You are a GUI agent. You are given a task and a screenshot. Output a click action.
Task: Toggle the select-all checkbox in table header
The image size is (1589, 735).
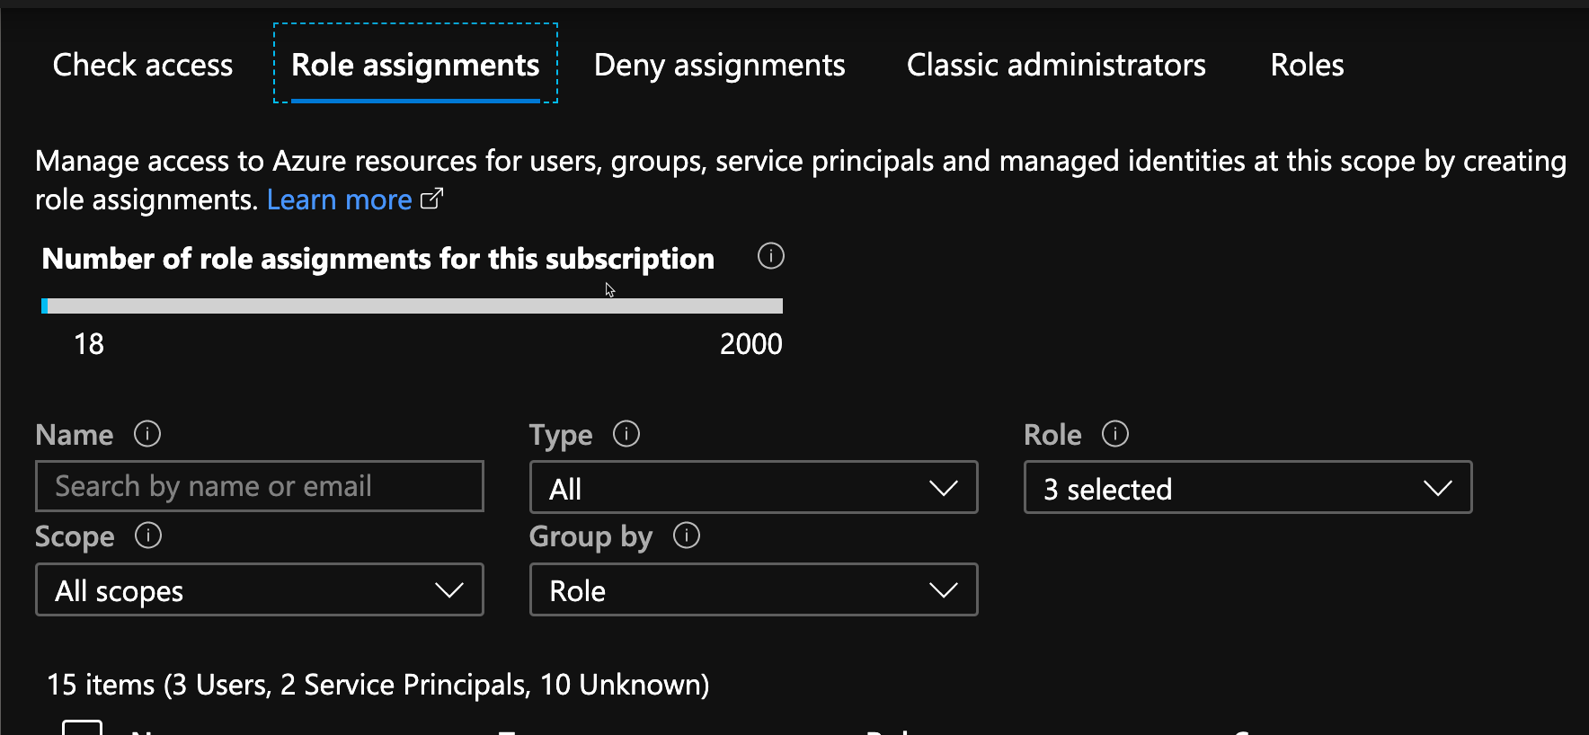point(82,726)
